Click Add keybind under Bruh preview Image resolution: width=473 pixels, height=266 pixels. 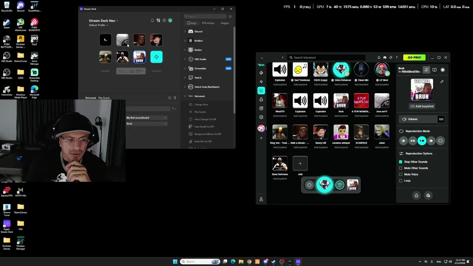(x=422, y=106)
